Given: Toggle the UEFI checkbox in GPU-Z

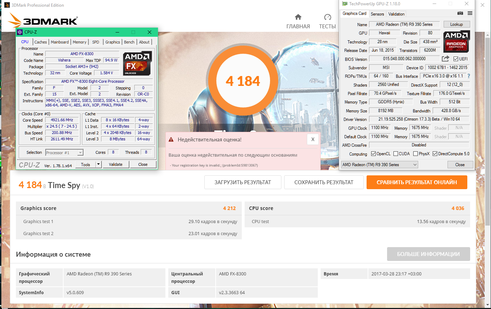Looking at the screenshot, I should point(456,59).
